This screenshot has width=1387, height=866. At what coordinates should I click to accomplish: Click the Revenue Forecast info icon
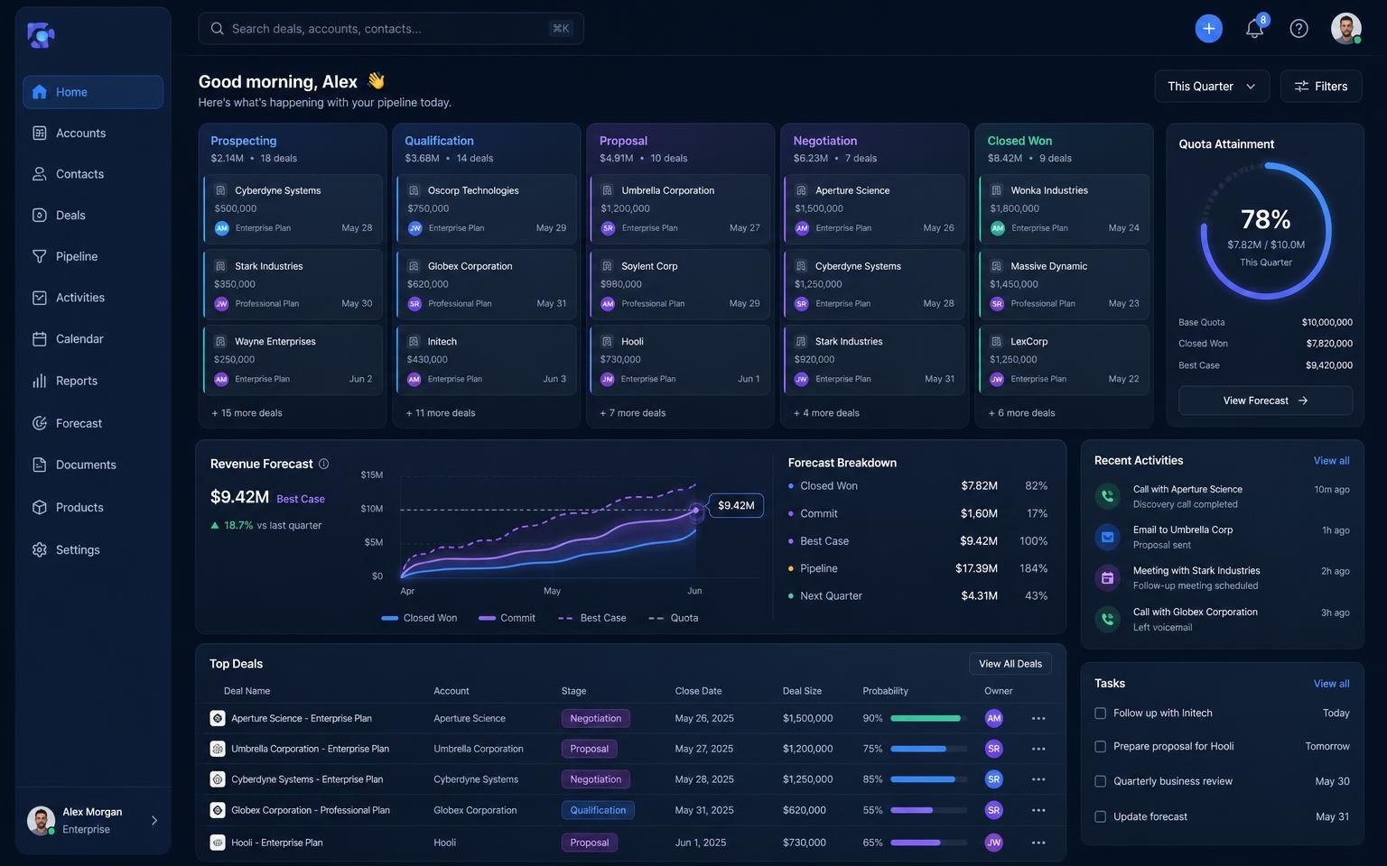coord(323,464)
